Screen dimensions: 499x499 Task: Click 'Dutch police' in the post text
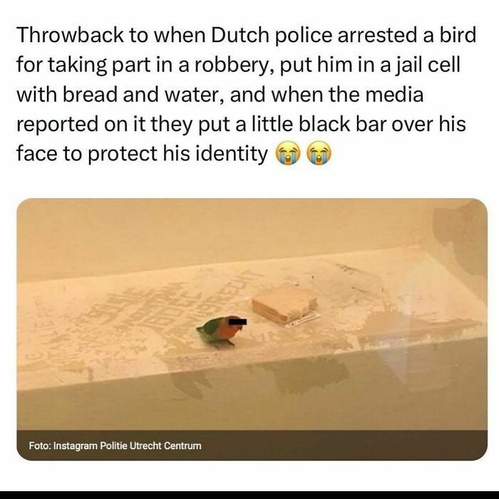[271, 35]
